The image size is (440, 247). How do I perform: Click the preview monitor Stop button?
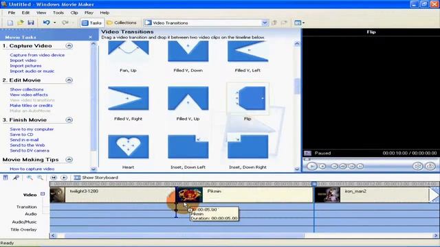[x=322, y=166]
